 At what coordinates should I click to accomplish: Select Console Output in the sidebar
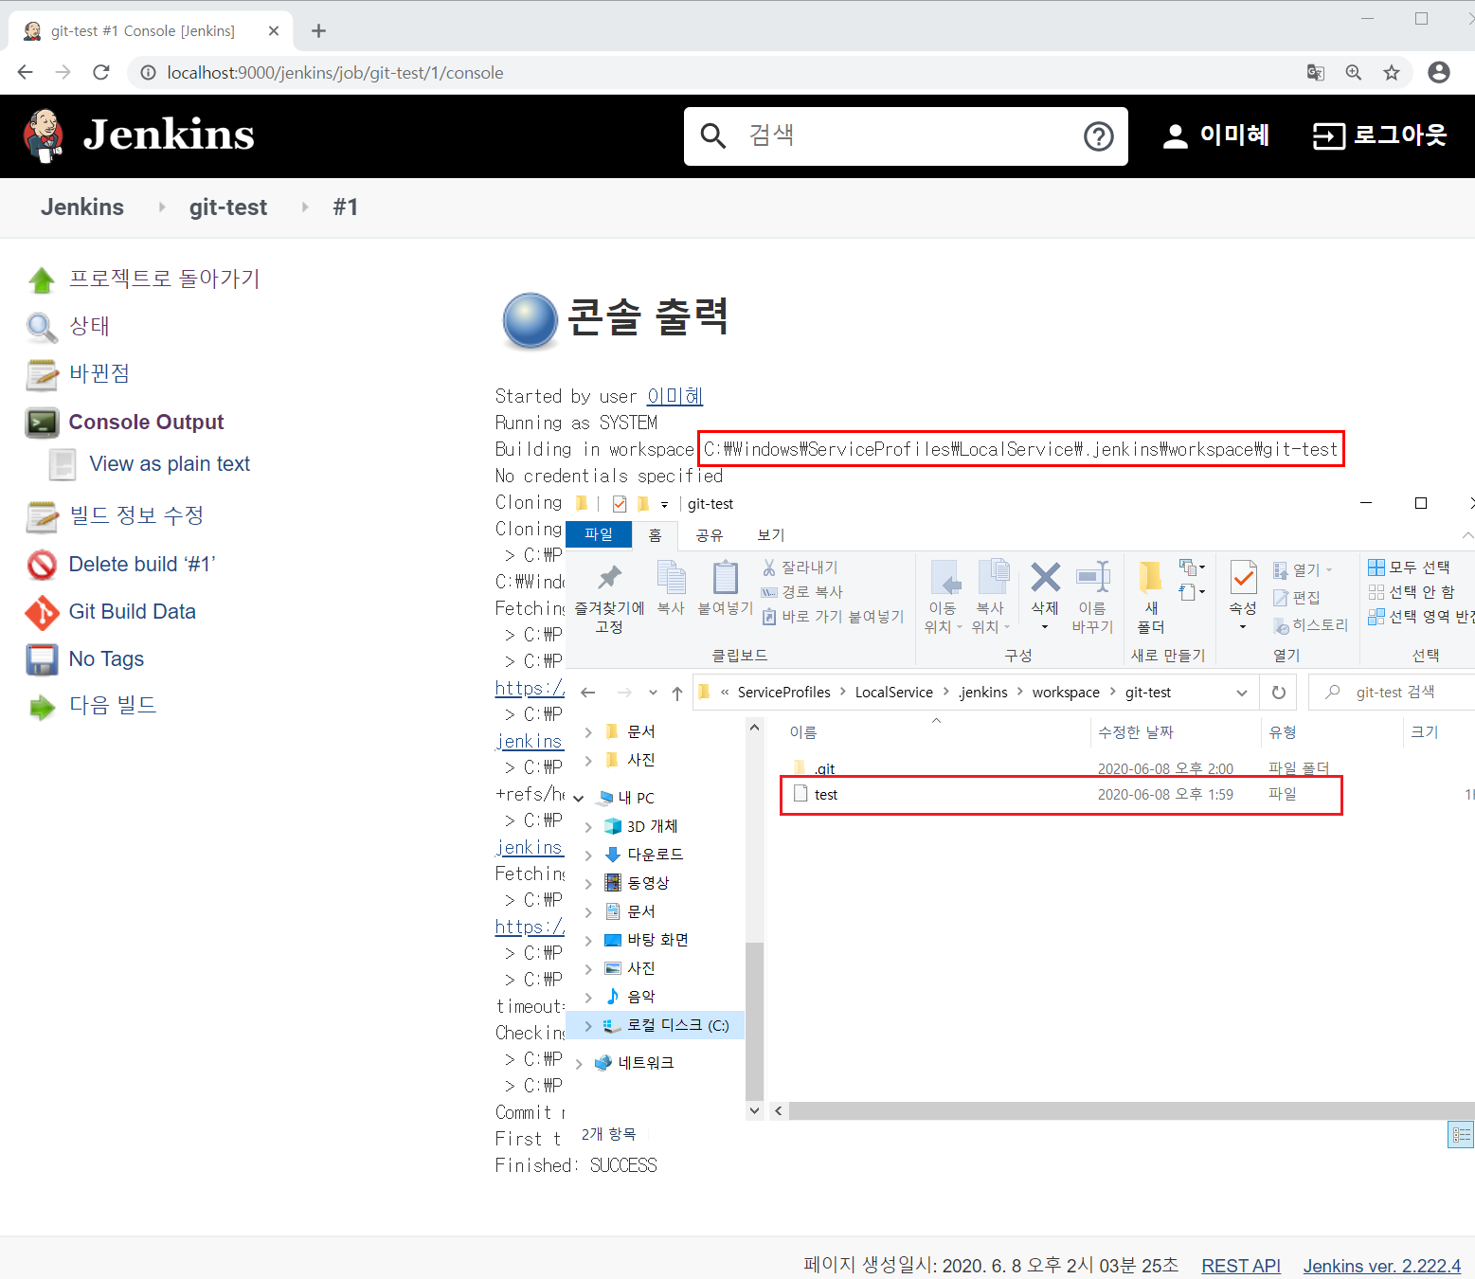pos(146,423)
